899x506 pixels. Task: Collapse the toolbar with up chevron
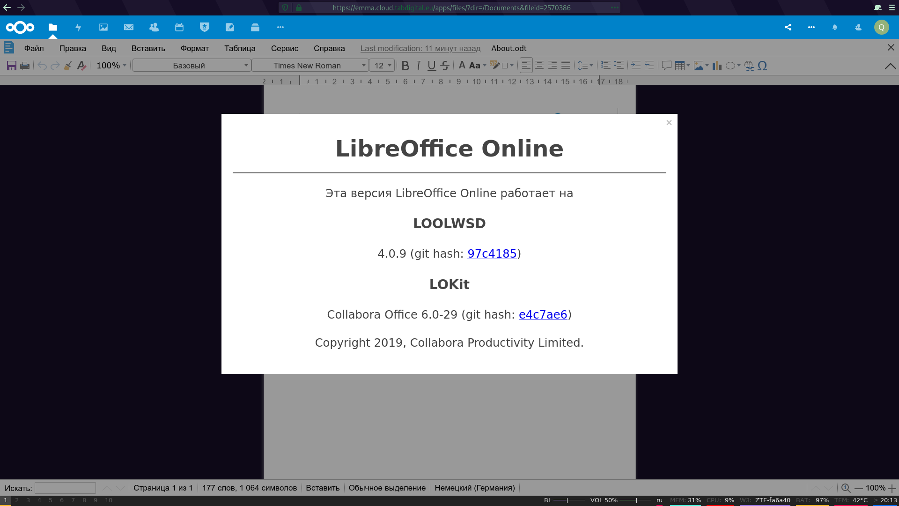click(x=891, y=66)
